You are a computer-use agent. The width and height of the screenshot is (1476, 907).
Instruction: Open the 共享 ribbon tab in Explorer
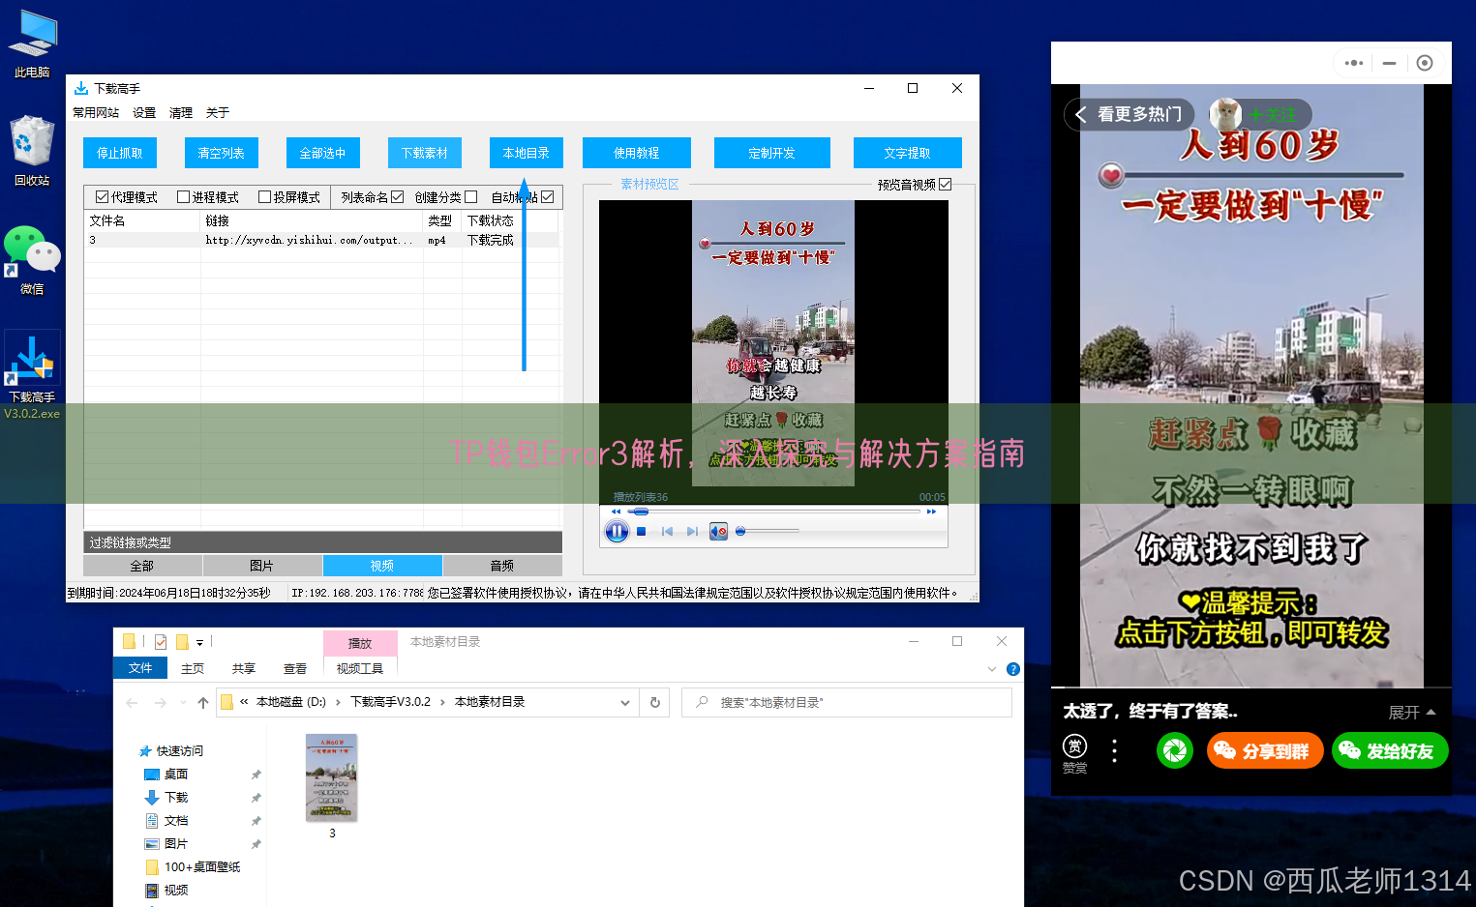[x=244, y=668]
